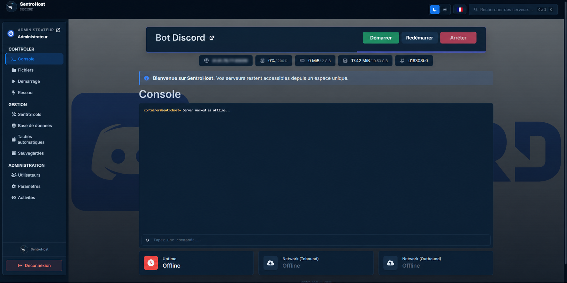This screenshot has width=567, height=283.
Task: Go to Demarrage settings
Action: pyautogui.click(x=34, y=81)
